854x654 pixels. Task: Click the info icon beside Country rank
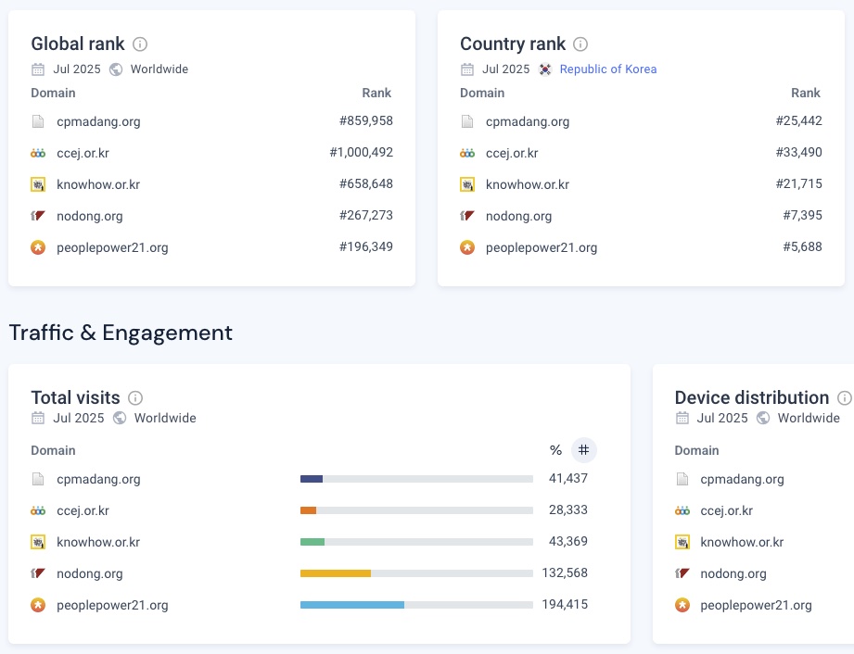tap(580, 44)
